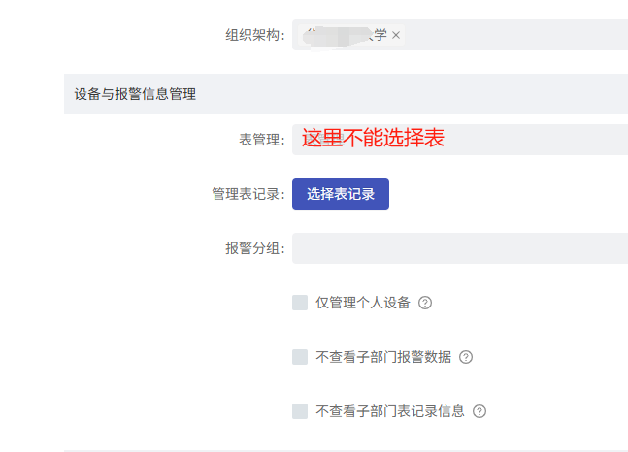Open help icon beside 仅管理个人设备
Screen dimensions: 628x452
(425, 303)
